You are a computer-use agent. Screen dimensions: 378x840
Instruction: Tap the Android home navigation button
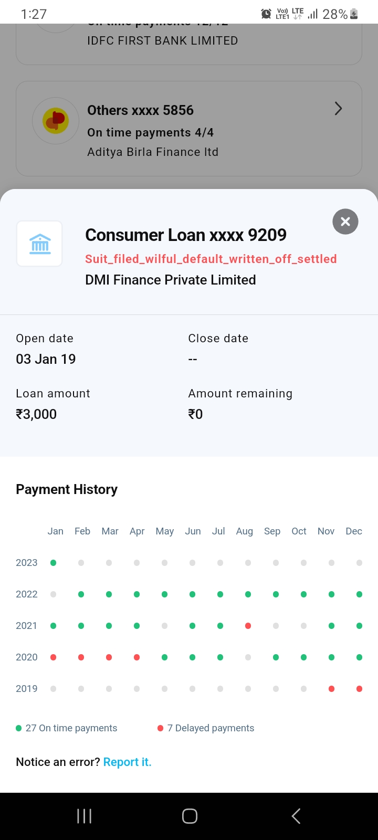point(190,816)
